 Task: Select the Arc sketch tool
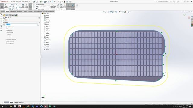pyautogui.click(x=13, y=7)
